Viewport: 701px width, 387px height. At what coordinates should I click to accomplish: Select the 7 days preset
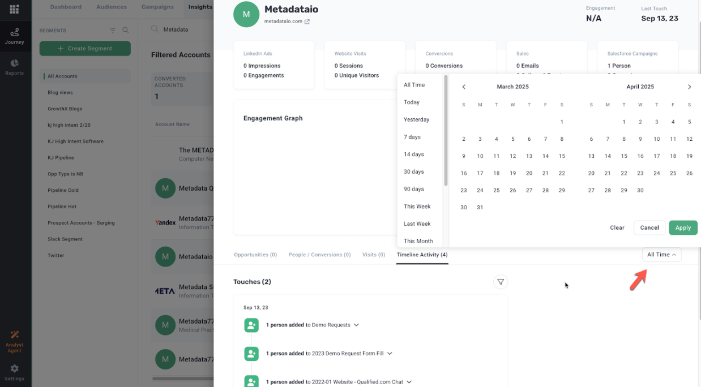click(x=412, y=137)
